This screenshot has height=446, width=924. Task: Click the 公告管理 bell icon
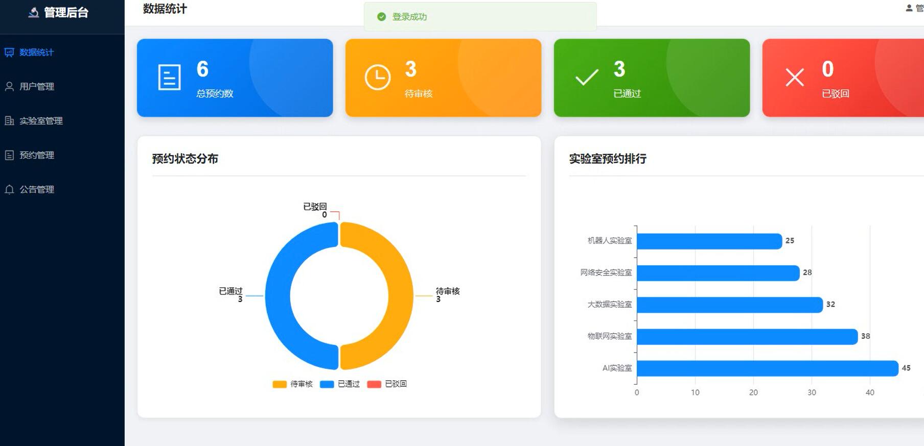[x=9, y=189]
